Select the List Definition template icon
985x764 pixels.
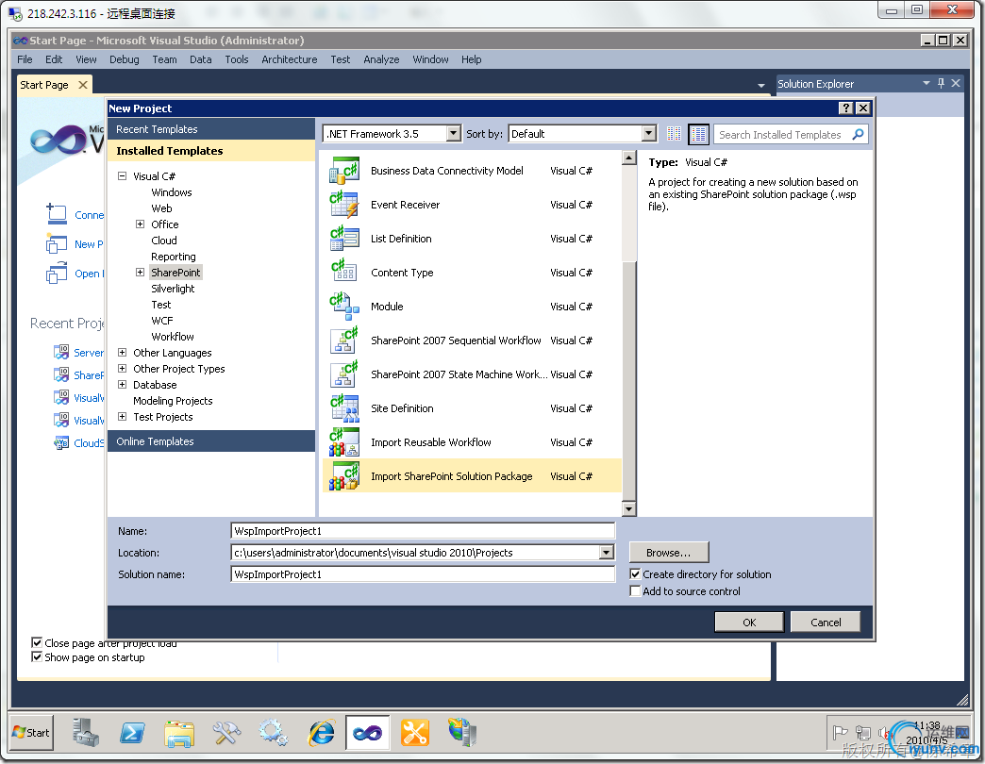(344, 239)
